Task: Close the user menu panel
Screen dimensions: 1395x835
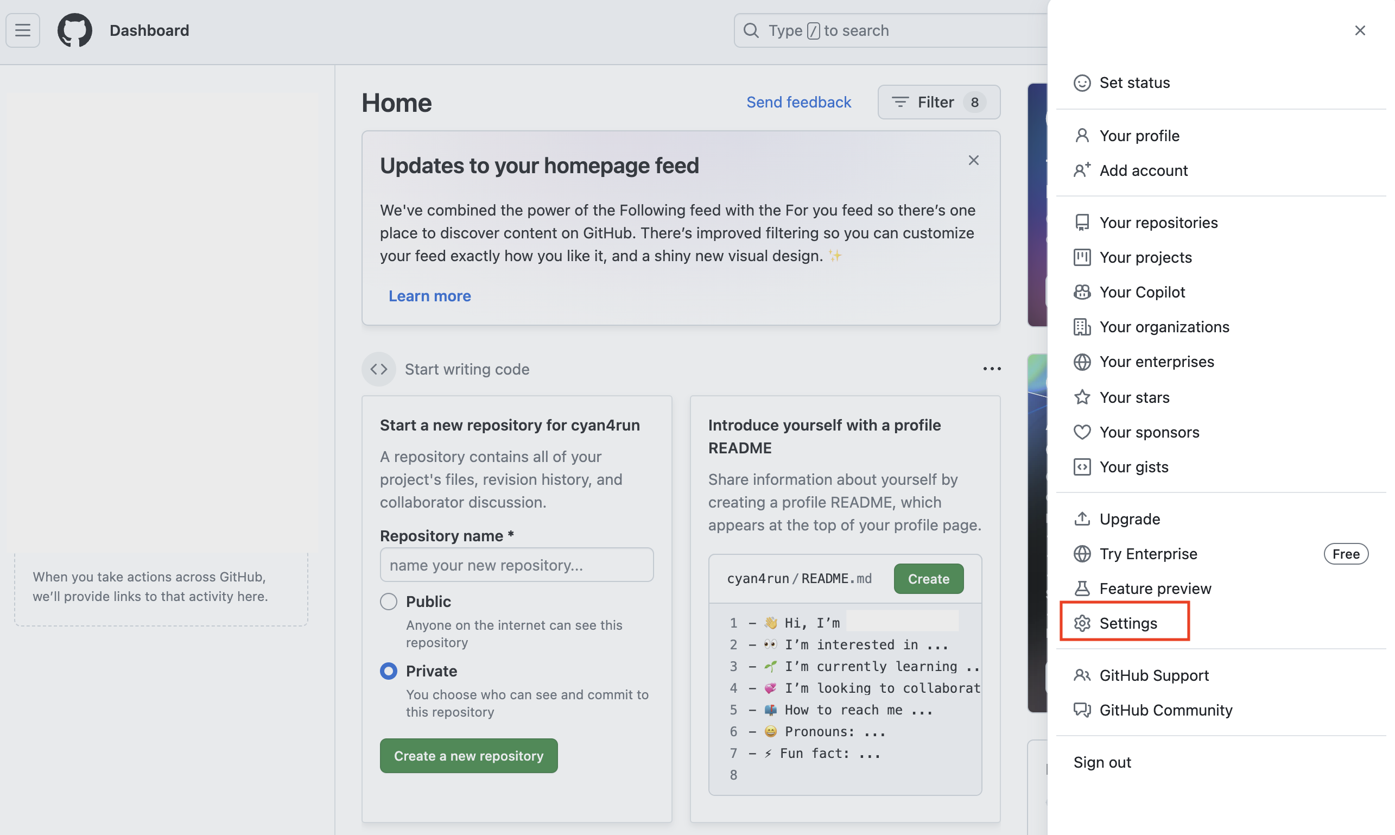Action: tap(1360, 30)
